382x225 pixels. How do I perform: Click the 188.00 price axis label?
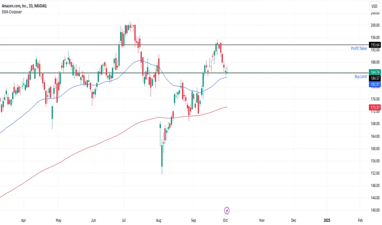(375, 62)
